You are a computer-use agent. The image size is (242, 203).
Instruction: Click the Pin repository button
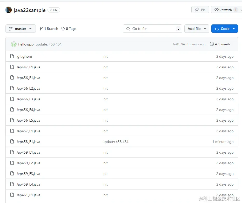click(x=200, y=10)
